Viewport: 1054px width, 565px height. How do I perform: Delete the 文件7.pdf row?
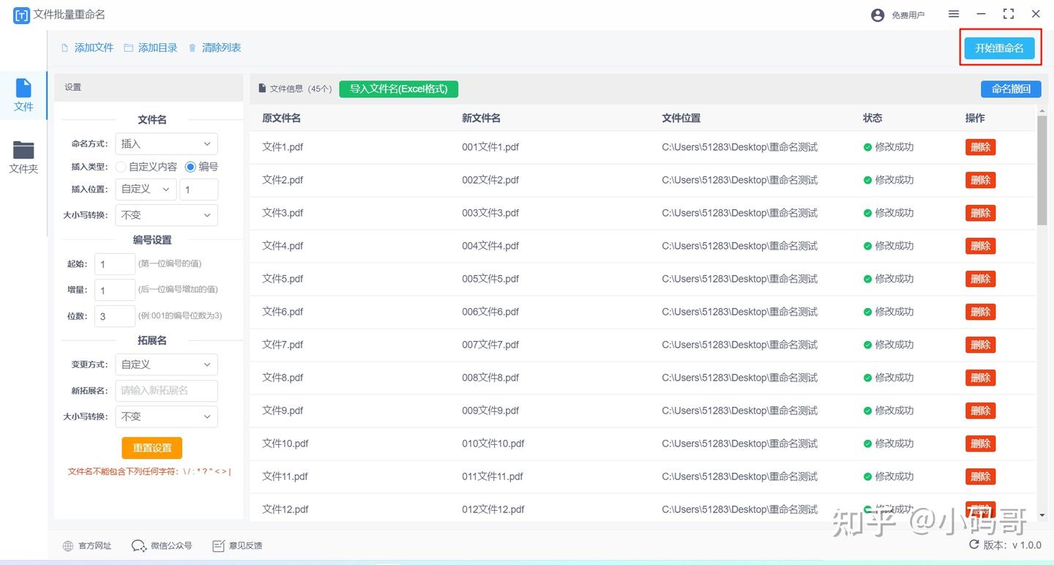click(981, 345)
